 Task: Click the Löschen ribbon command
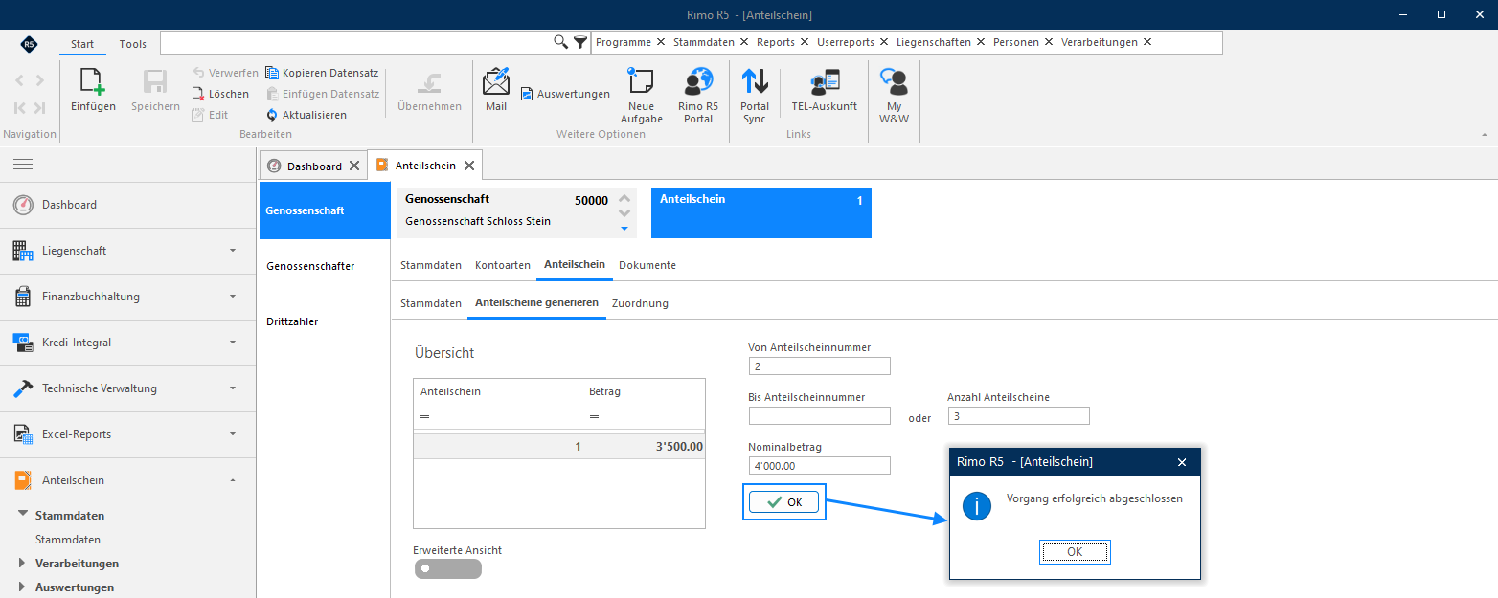click(220, 94)
